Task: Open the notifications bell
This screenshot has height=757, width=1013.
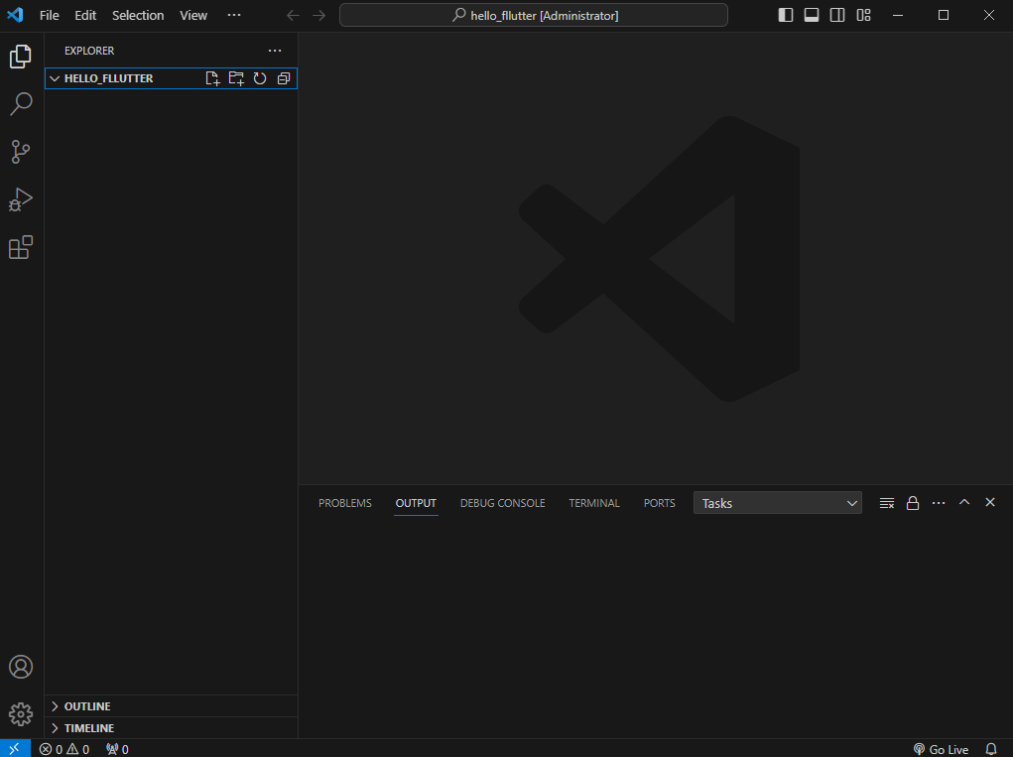Action: pos(991,749)
